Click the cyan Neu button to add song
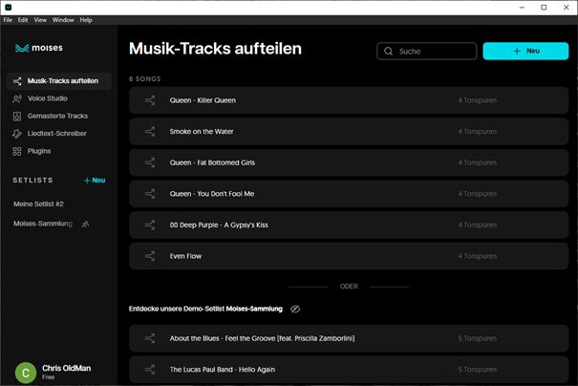 525,51
